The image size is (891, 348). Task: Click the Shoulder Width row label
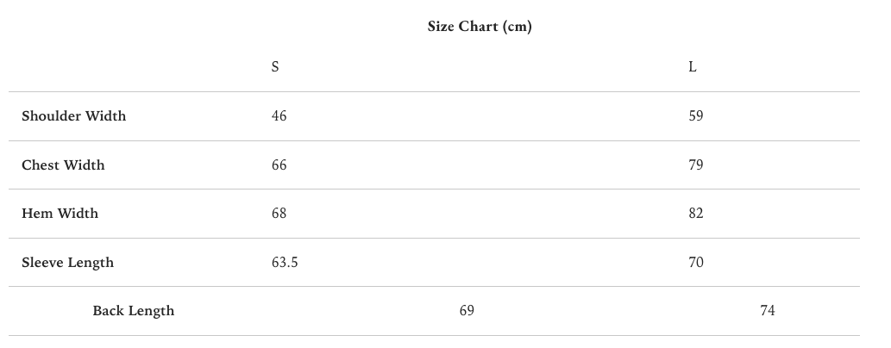(74, 116)
